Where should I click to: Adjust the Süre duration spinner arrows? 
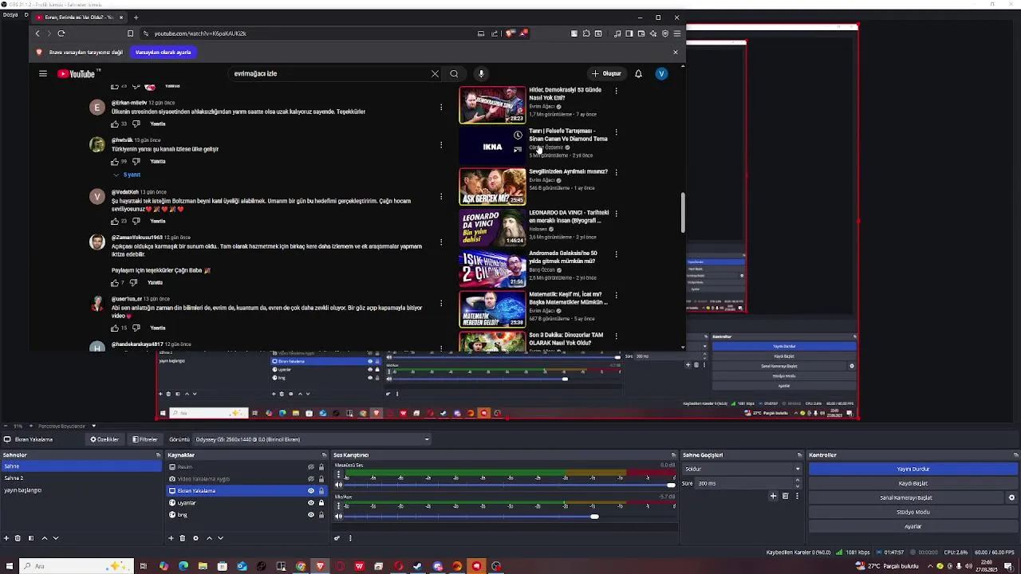[x=798, y=483]
